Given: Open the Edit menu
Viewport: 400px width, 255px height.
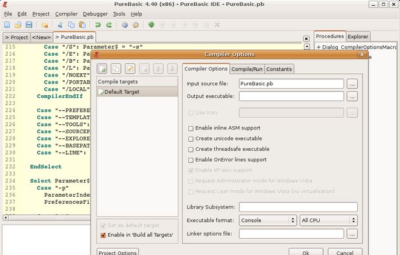Looking at the screenshot, I should point(22,14).
